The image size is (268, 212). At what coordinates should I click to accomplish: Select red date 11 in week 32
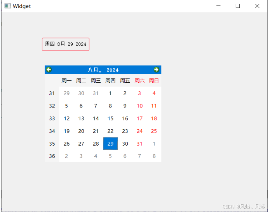(x=154, y=106)
